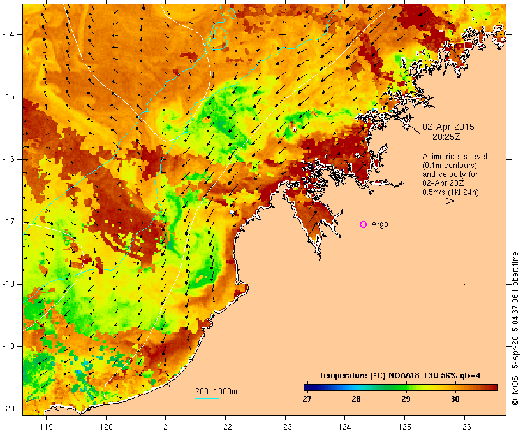Screen dimensions: 523x433
Task: Click the (0.1m contours) caption line
Action: [x=450, y=166]
